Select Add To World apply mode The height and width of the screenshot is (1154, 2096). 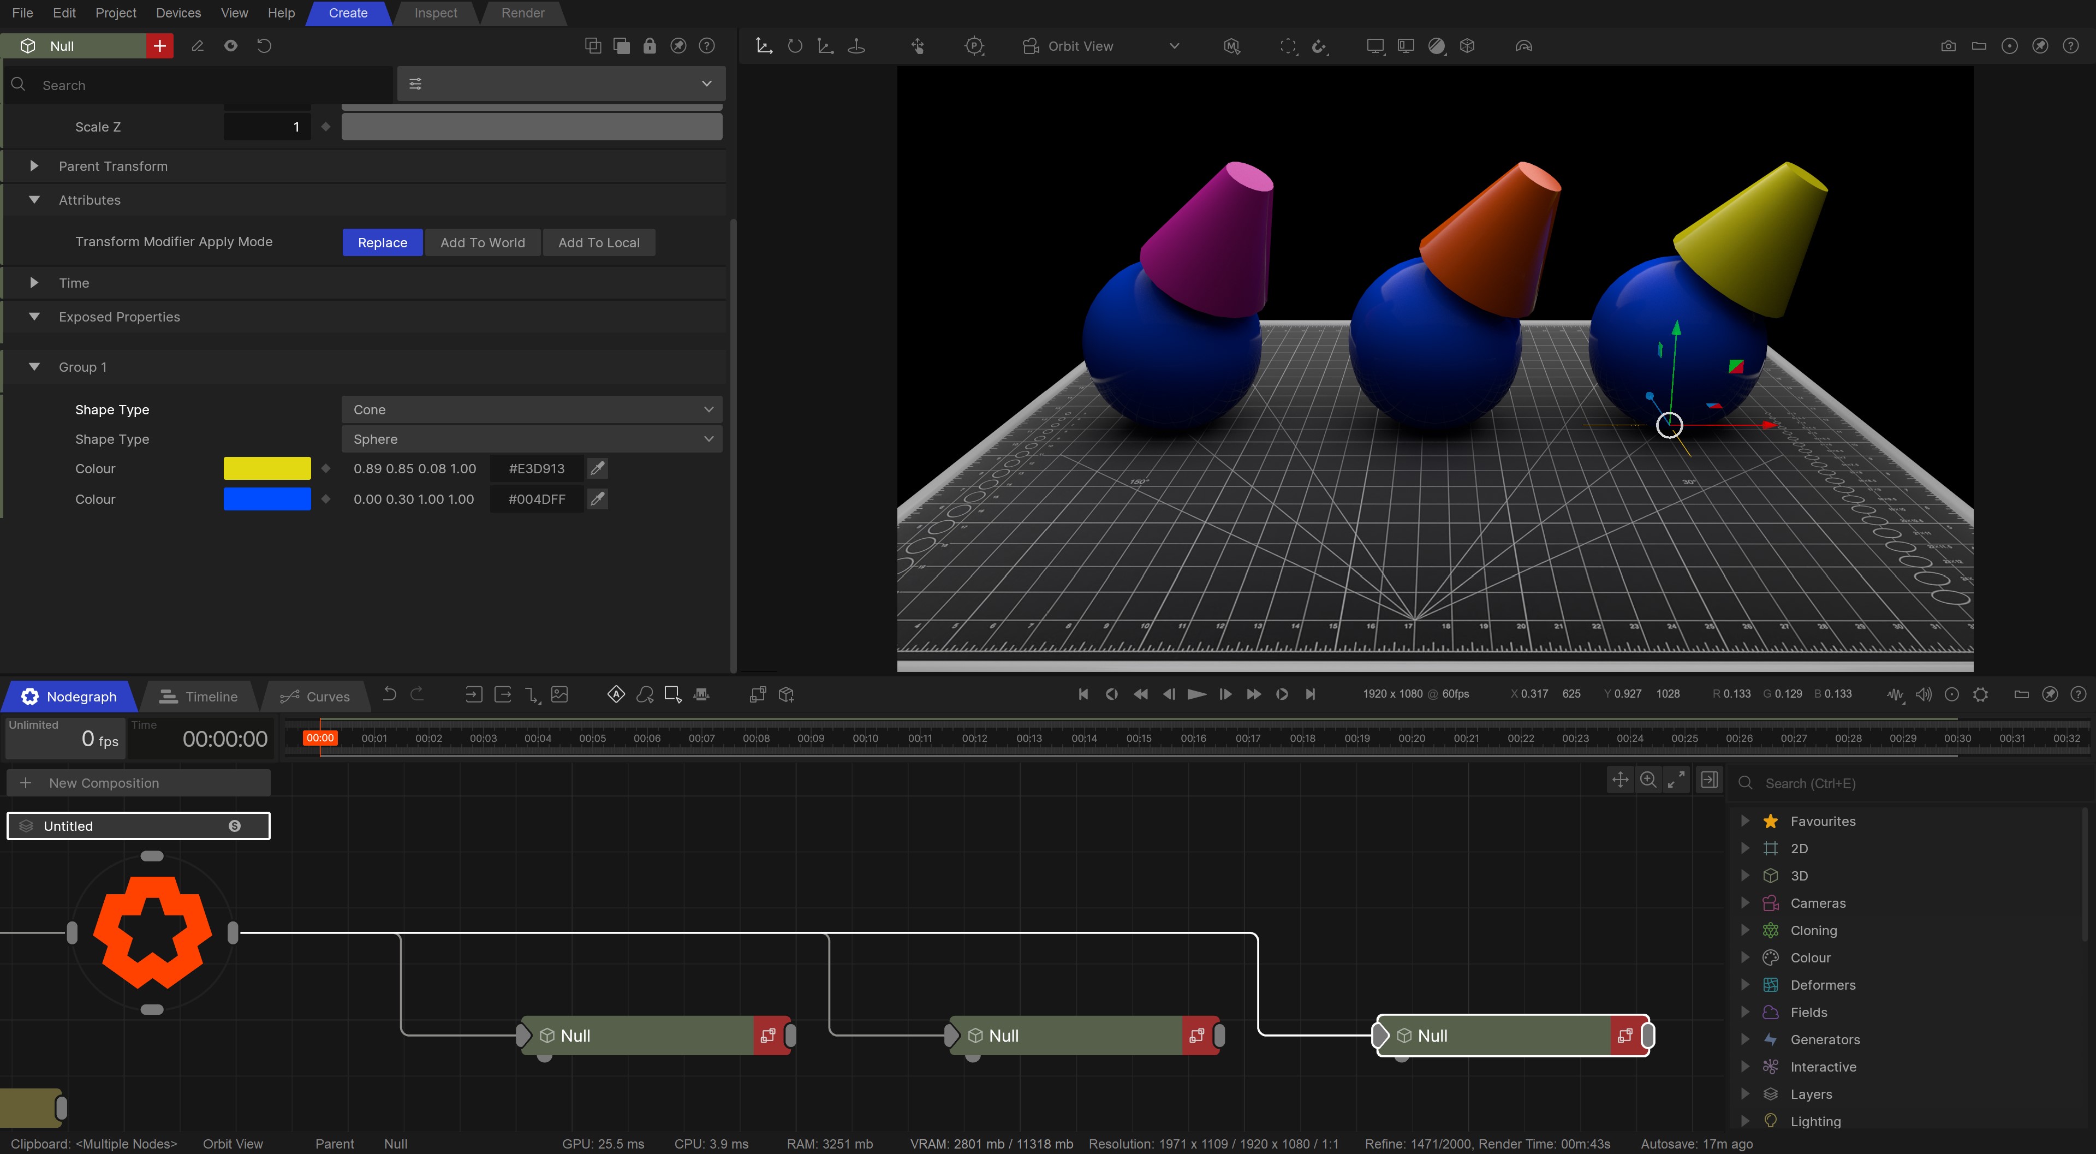click(483, 242)
